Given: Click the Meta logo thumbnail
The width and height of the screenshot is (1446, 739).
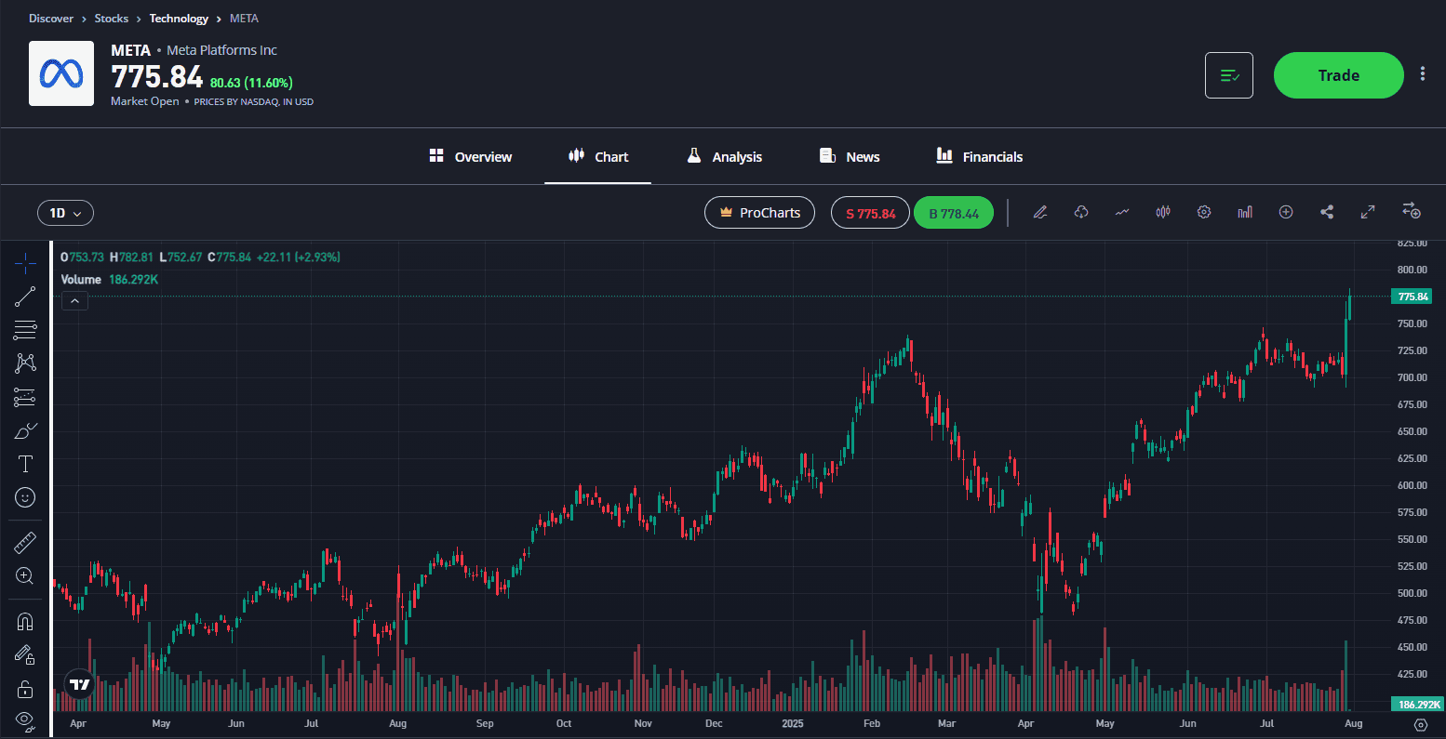Looking at the screenshot, I should 61,73.
